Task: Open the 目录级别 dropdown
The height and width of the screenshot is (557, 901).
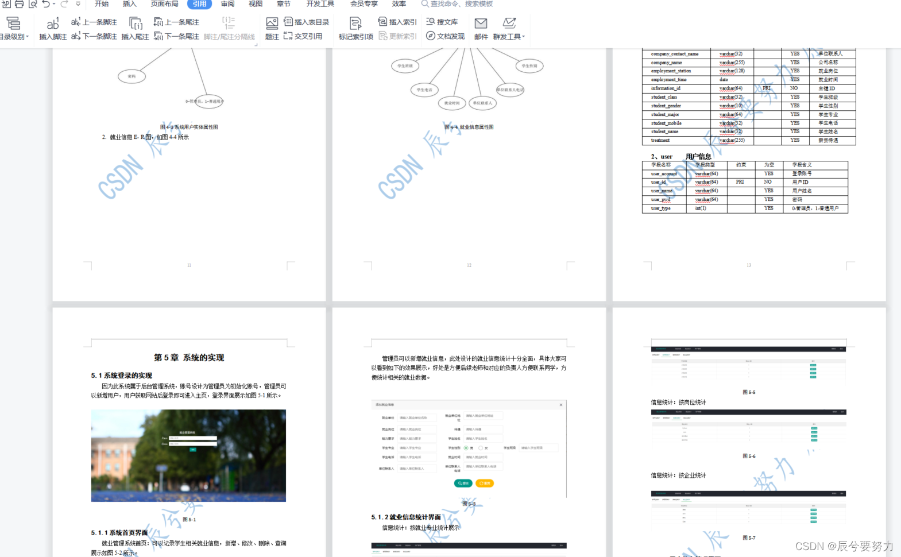Action: pyautogui.click(x=14, y=28)
